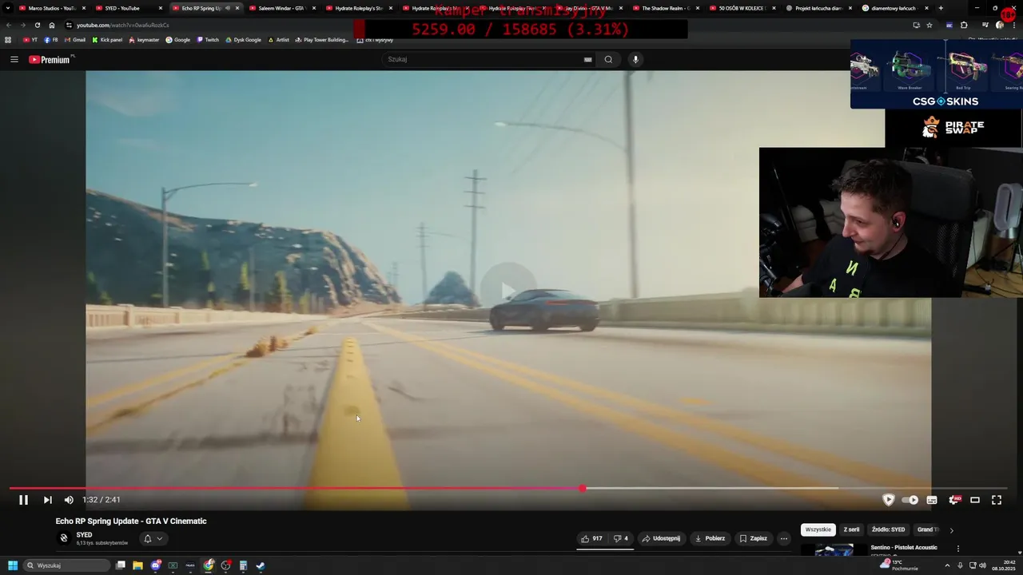Go to YouTube Premium home logo

tap(50, 59)
